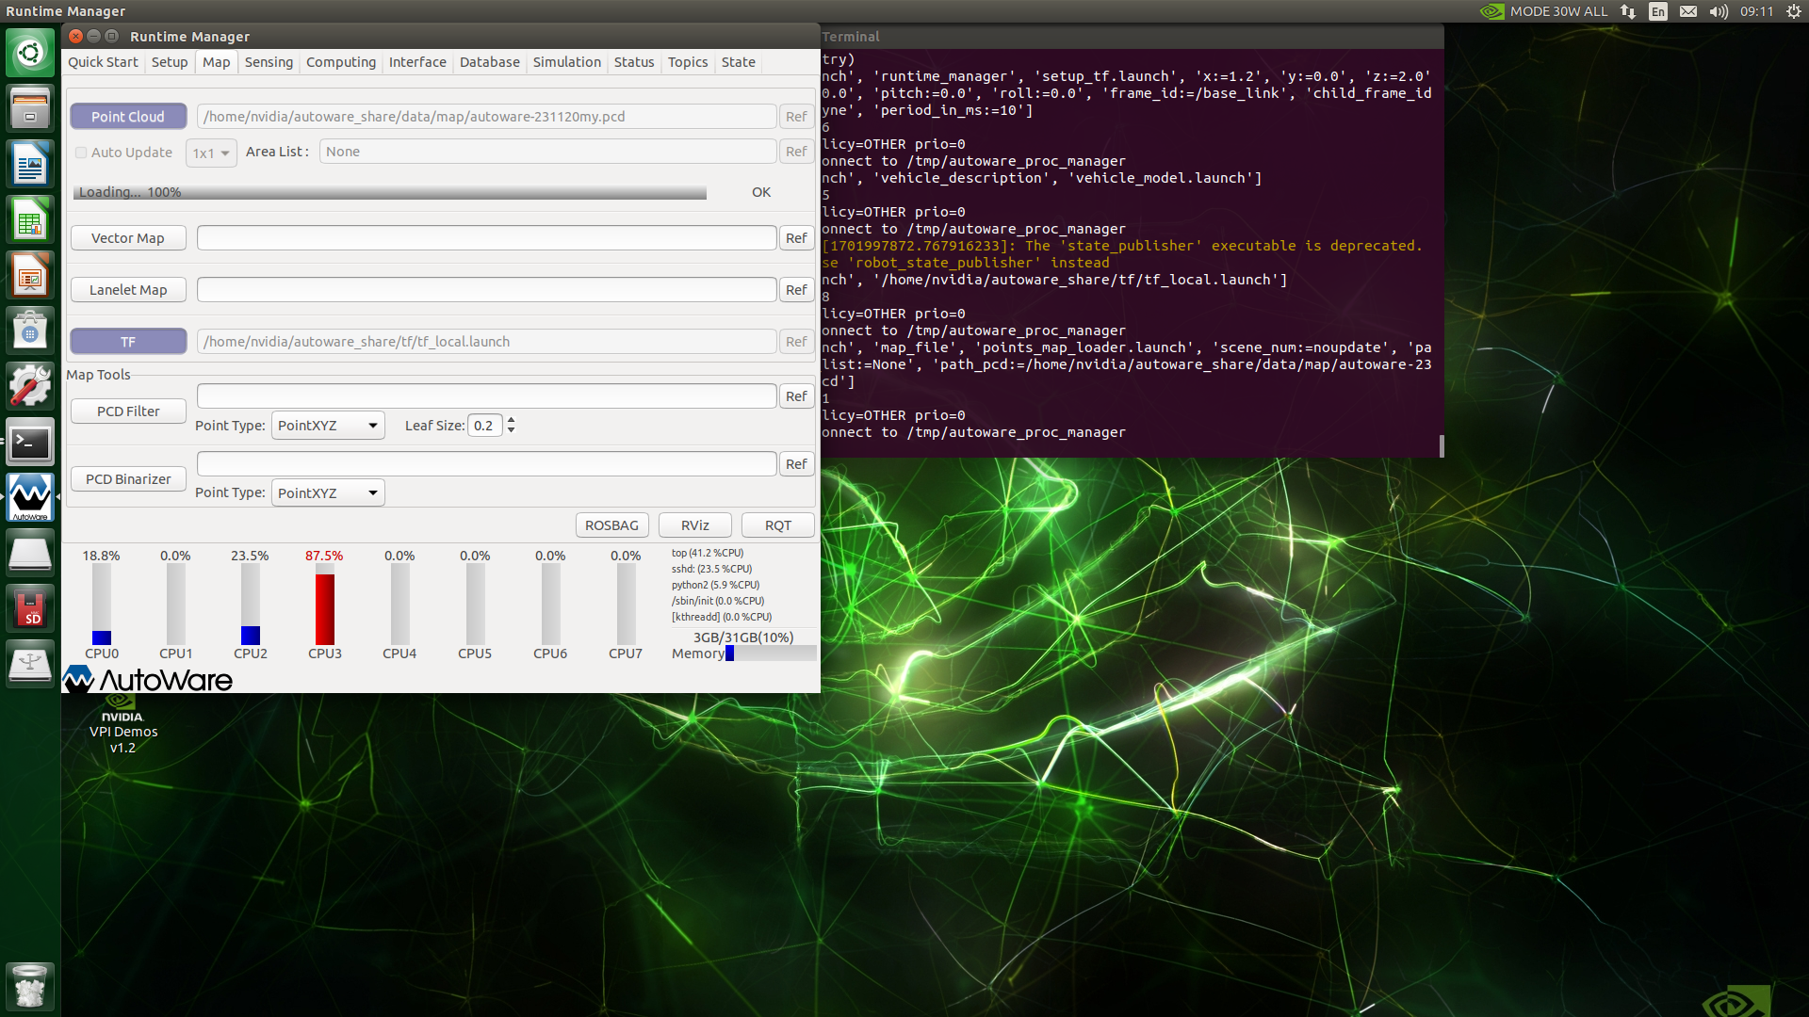Open the Trash icon in launcher

pos(30,986)
